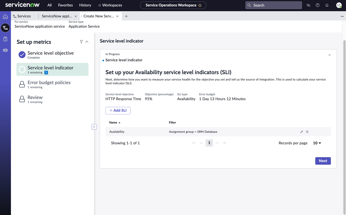Viewport: 346px width, 215px height.
Task: Open the user avatar profile menu
Action: (x=339, y=5)
